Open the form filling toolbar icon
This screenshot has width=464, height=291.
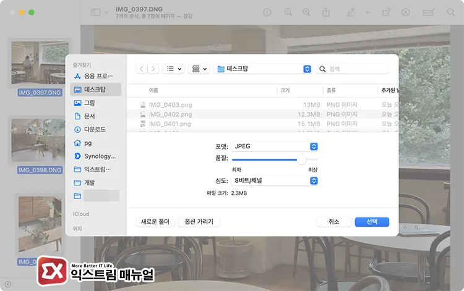pos(428,12)
